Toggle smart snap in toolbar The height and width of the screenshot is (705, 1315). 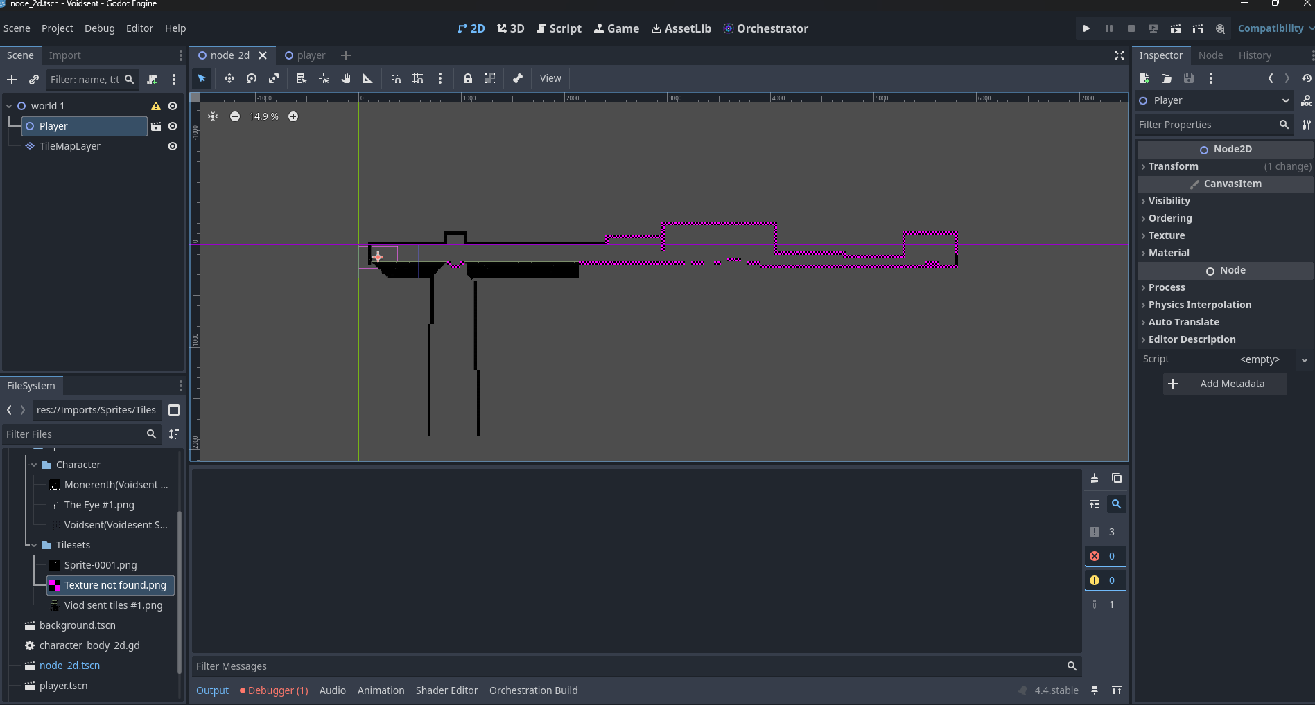point(396,78)
